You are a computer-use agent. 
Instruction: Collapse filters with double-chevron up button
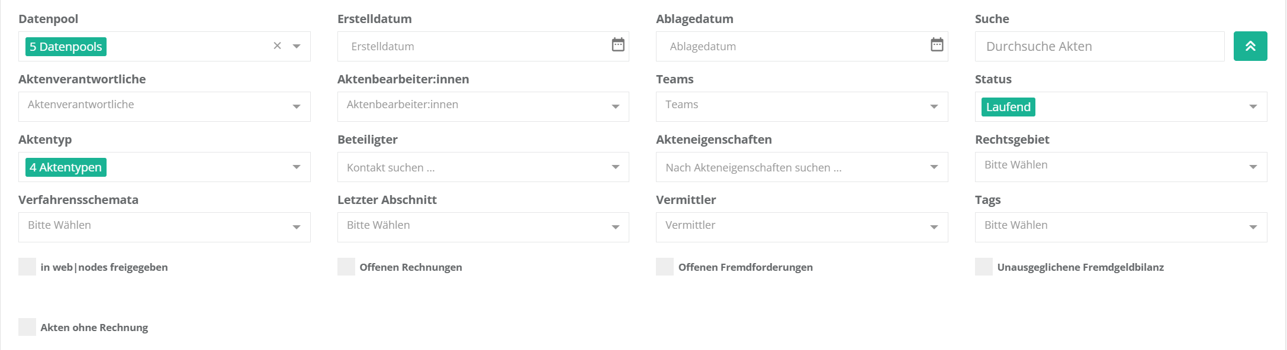(x=1250, y=46)
